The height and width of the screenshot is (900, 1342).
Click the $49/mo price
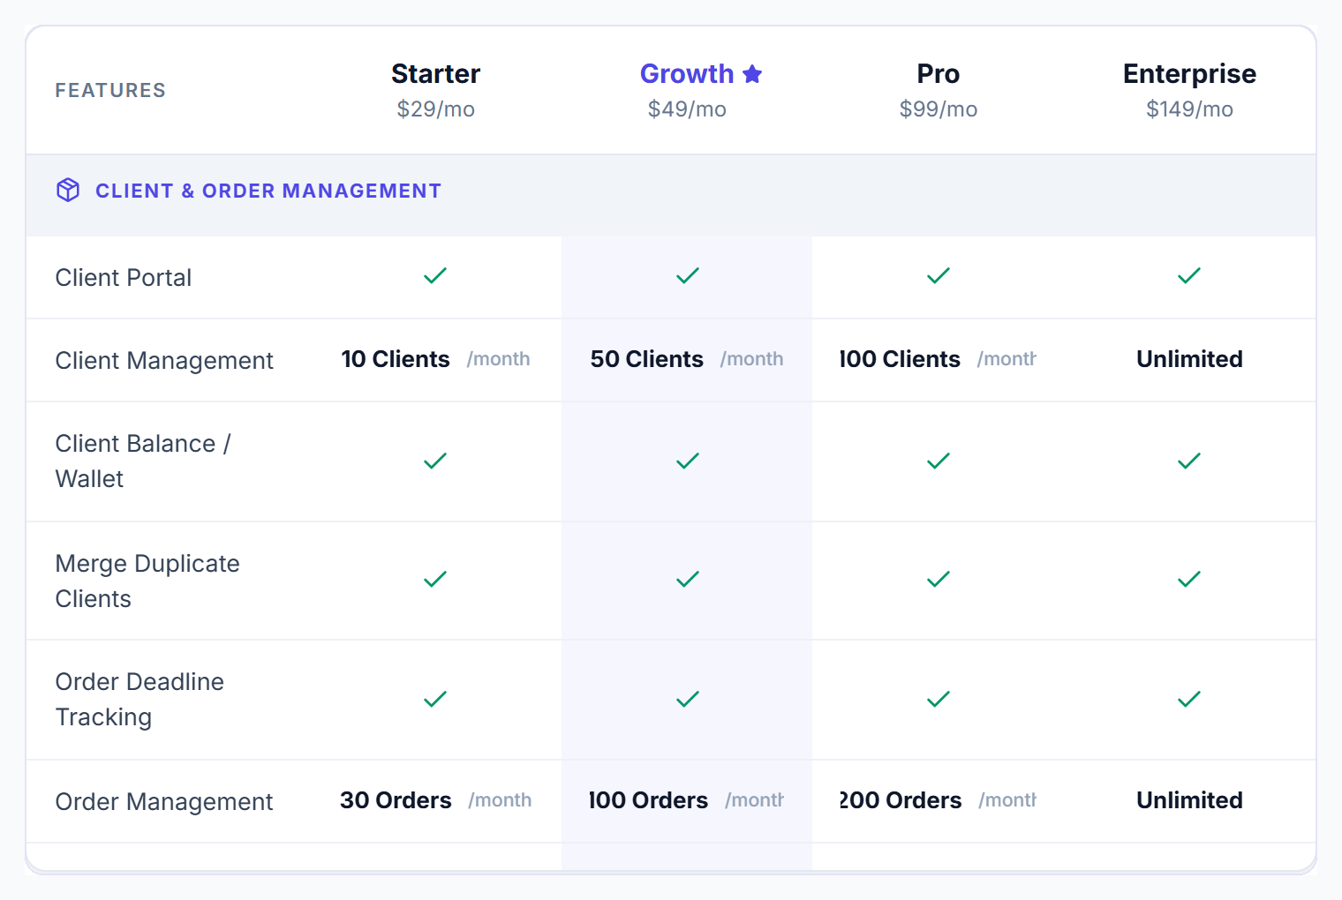tap(687, 109)
